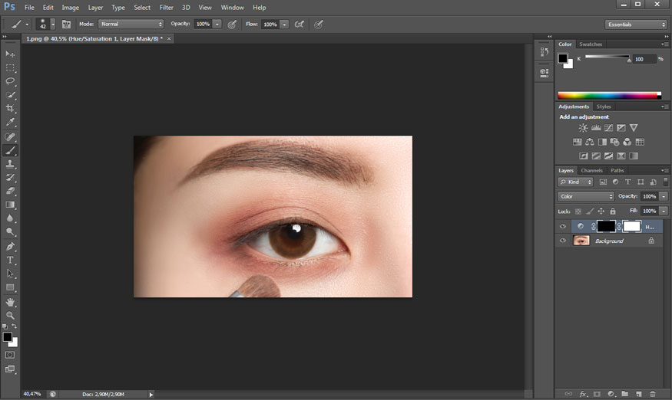Select the Move tool
Viewport: 672px width, 400px height.
pyautogui.click(x=10, y=54)
